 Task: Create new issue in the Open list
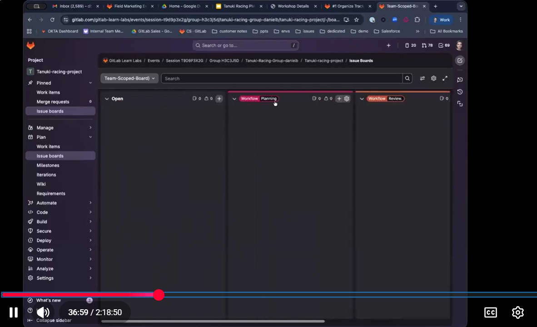[x=219, y=98]
